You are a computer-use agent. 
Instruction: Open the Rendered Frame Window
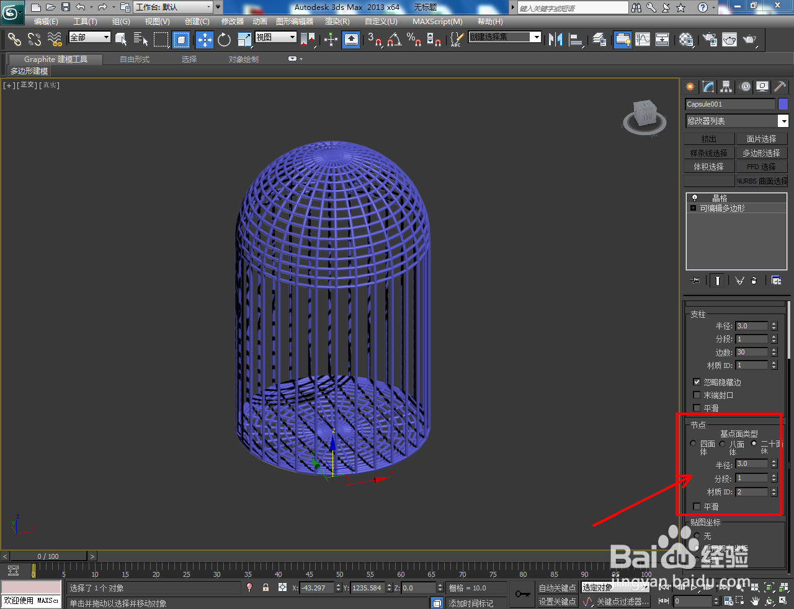(x=729, y=40)
